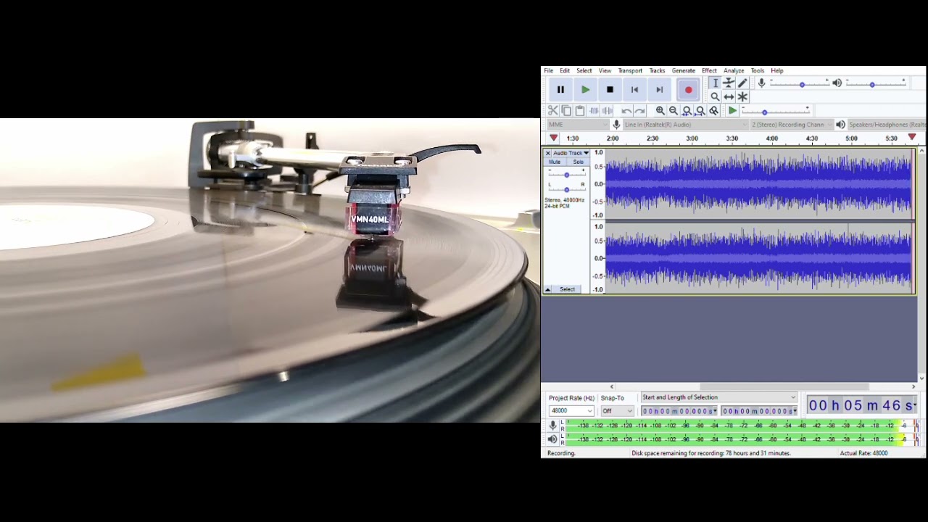The image size is (928, 522).
Task: Open the Analyze menu
Action: click(x=734, y=71)
